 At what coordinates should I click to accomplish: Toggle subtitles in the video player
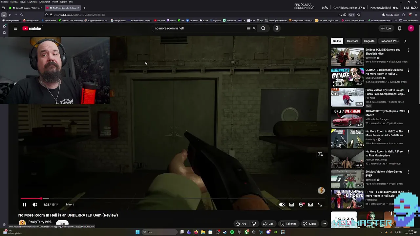point(291,205)
